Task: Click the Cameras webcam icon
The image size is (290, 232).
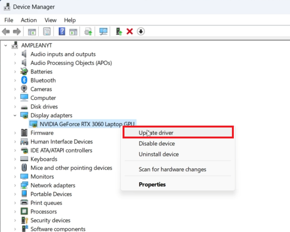Action: coord(24,89)
